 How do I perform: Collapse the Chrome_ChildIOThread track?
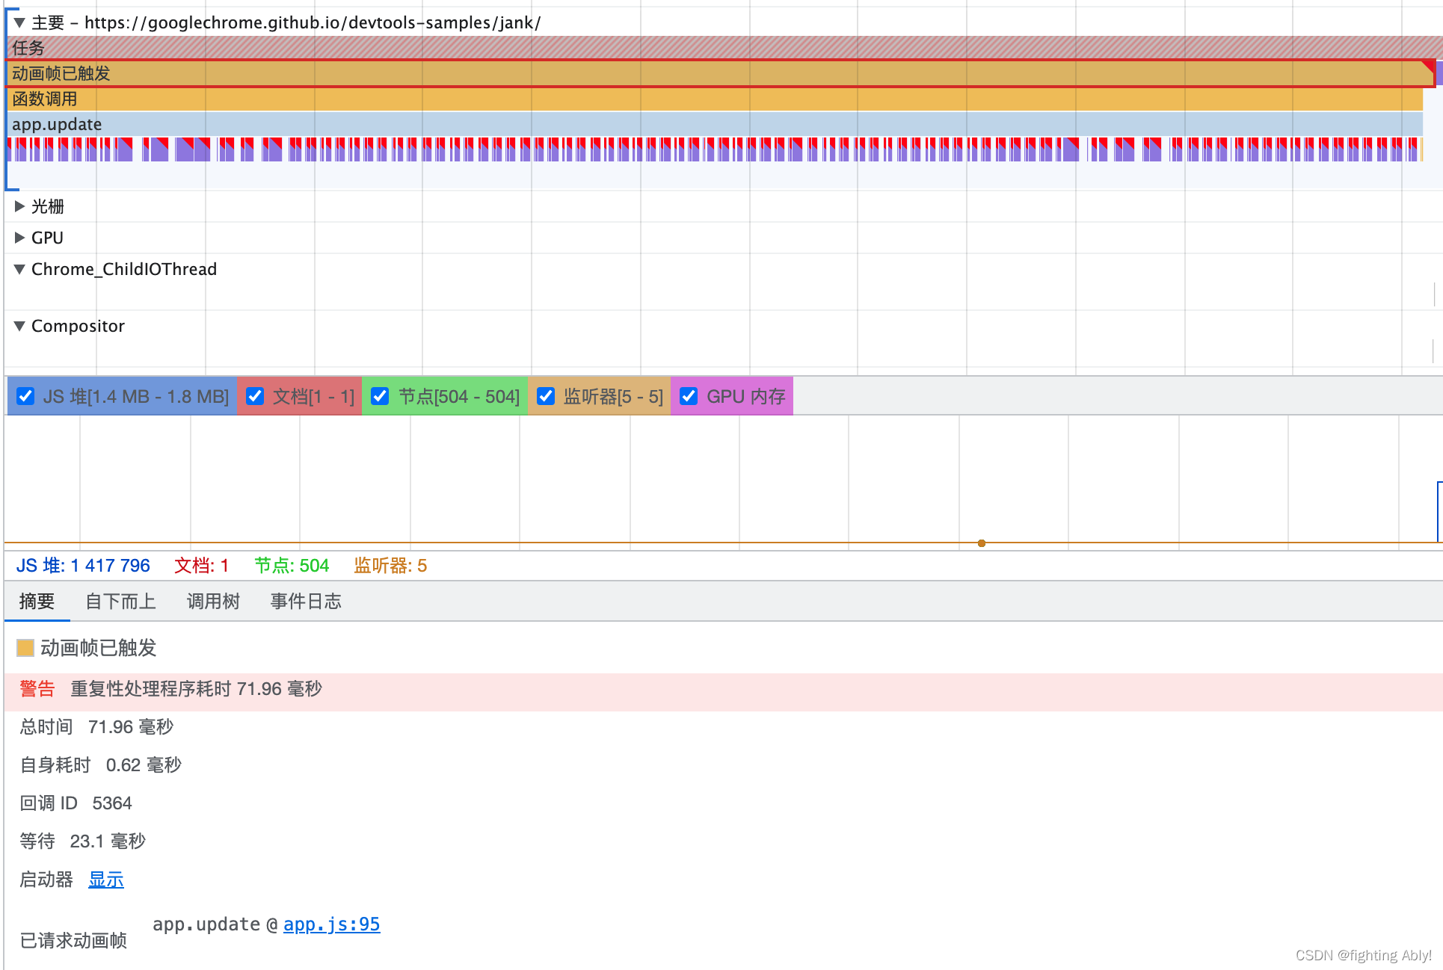20,269
